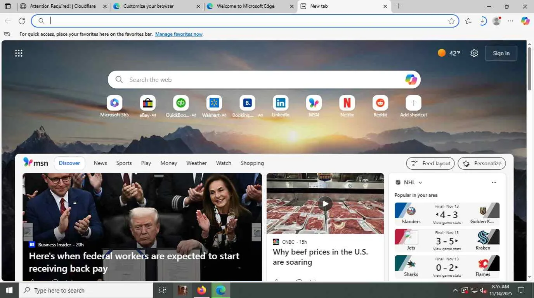Play the CNBC beef prices video
534x298 pixels.
pos(325,203)
